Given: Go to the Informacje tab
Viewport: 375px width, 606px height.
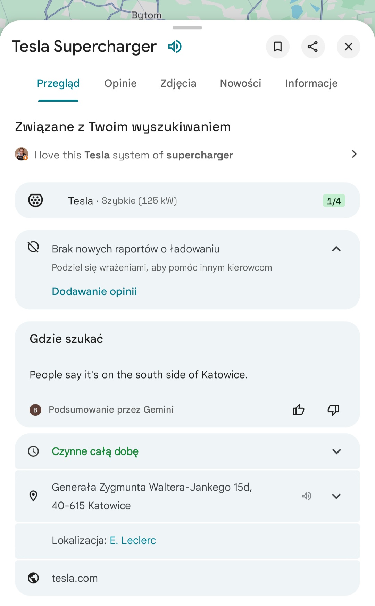Looking at the screenshot, I should (311, 83).
